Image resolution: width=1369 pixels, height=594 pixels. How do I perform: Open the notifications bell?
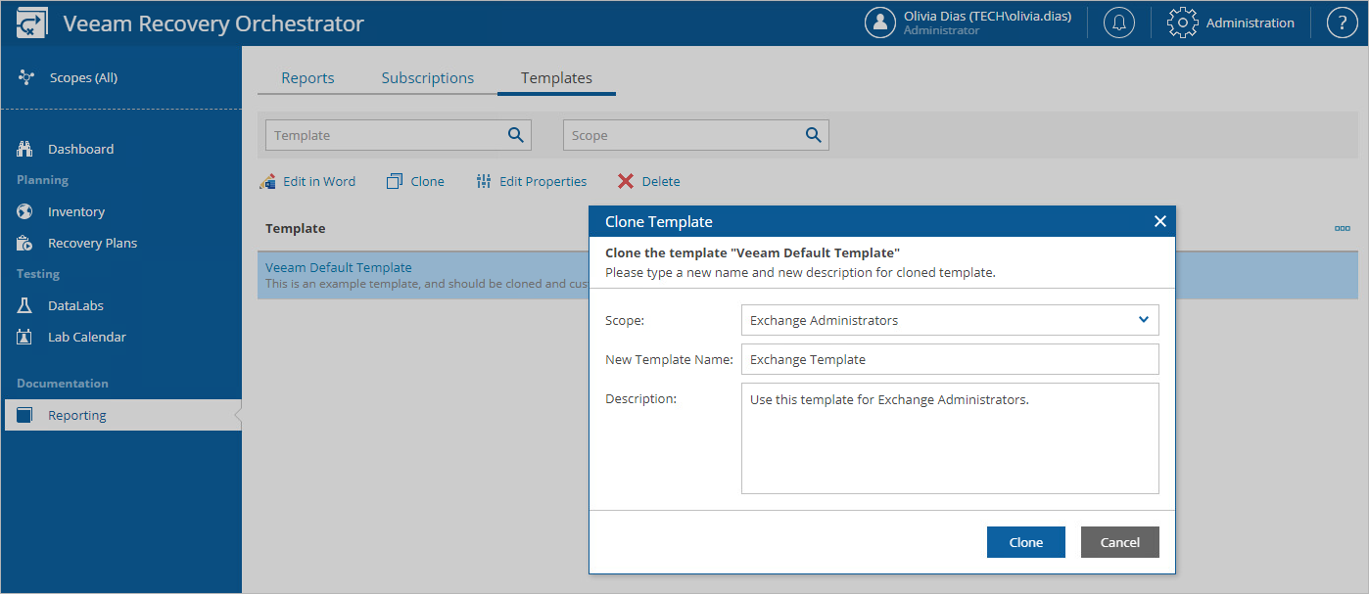coord(1118,22)
